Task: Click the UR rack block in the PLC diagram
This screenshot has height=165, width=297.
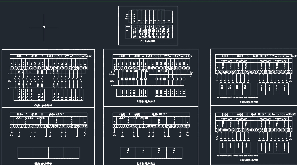Action: pyautogui.click(x=169, y=21)
